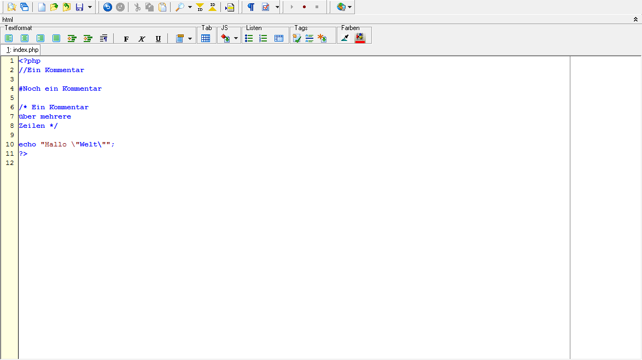Toggle bold text formatting (F)

[126, 39]
